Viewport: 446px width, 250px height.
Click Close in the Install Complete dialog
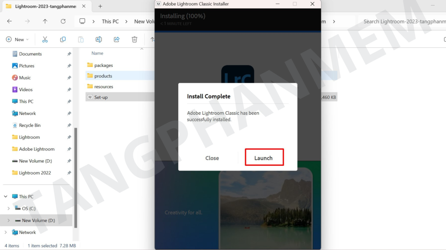coord(212,158)
